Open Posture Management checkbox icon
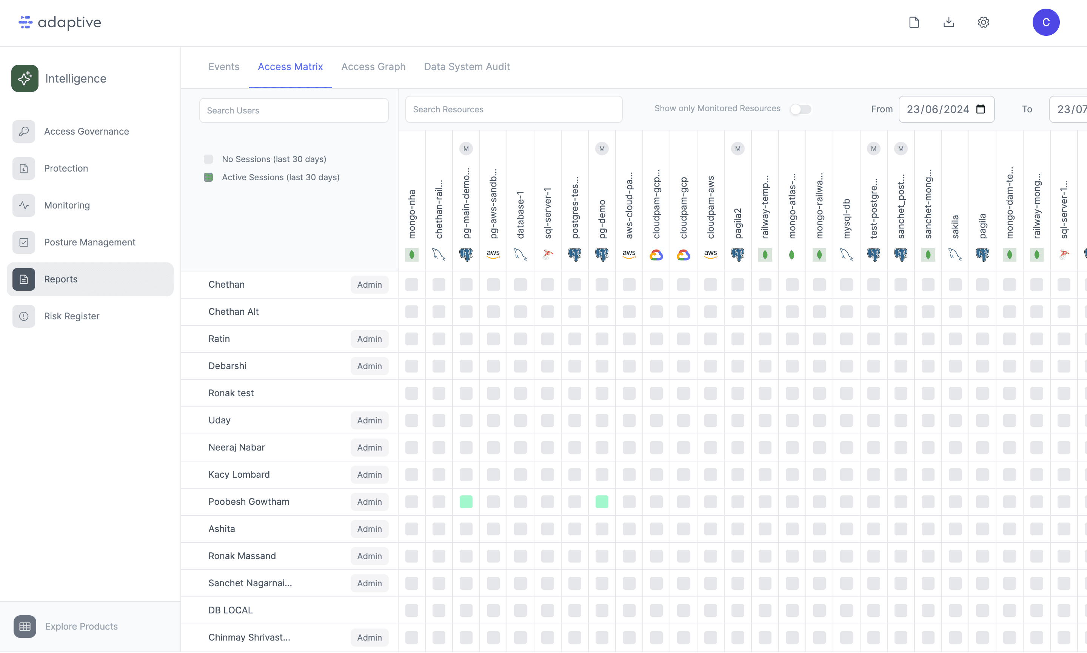 coord(24,242)
